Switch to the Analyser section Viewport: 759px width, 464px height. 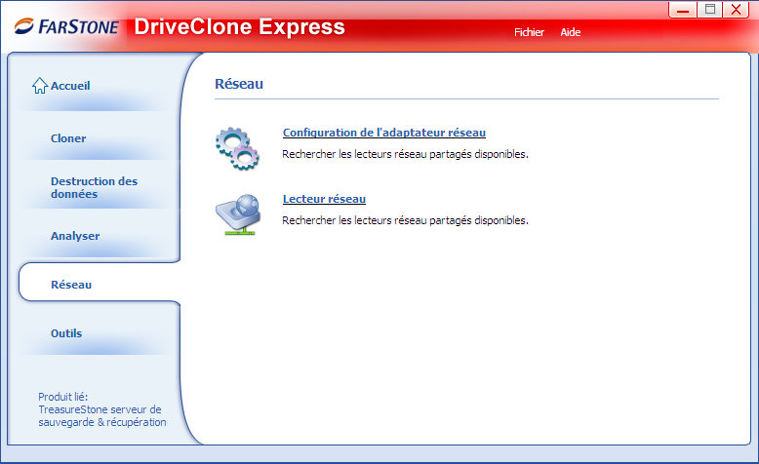pyautogui.click(x=75, y=236)
